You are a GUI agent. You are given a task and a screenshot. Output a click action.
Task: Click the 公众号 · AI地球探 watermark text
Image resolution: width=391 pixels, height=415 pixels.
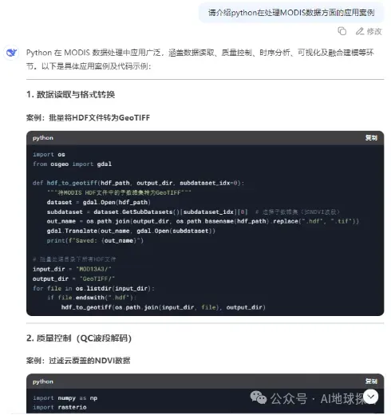(x=318, y=398)
